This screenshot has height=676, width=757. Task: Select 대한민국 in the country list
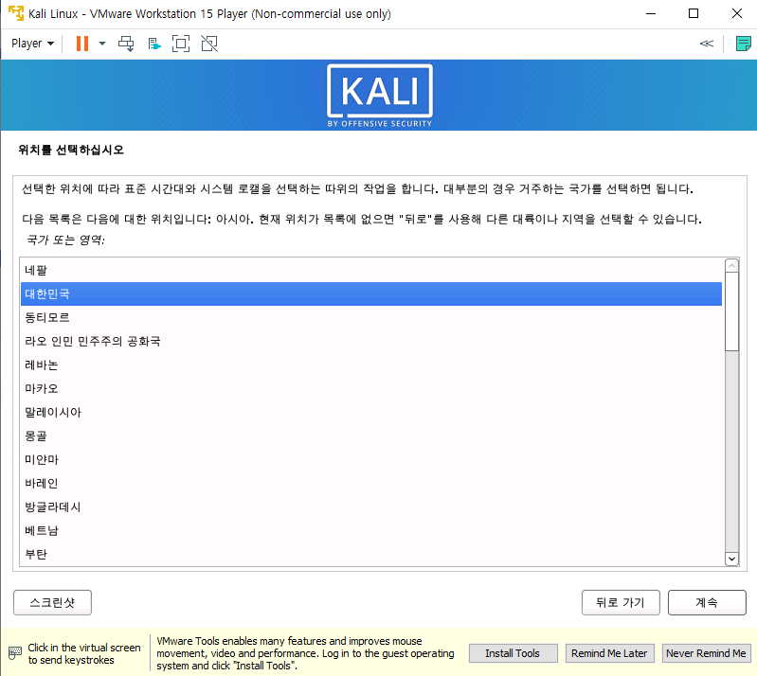(x=371, y=294)
